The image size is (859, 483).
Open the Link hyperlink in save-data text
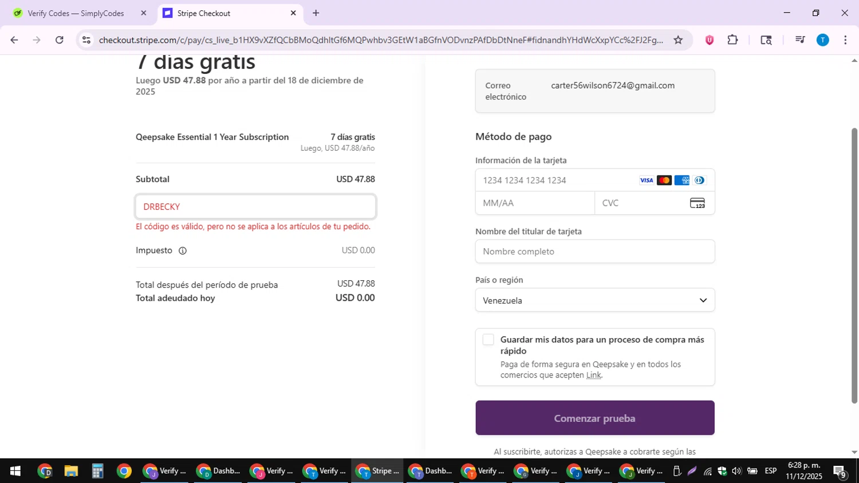click(593, 375)
